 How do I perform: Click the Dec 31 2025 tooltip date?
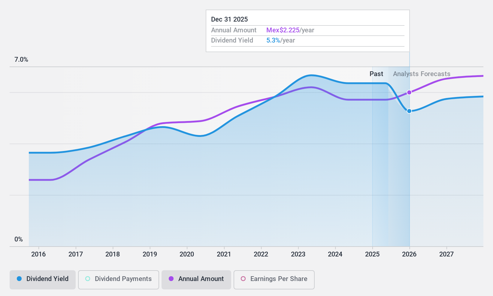point(229,19)
